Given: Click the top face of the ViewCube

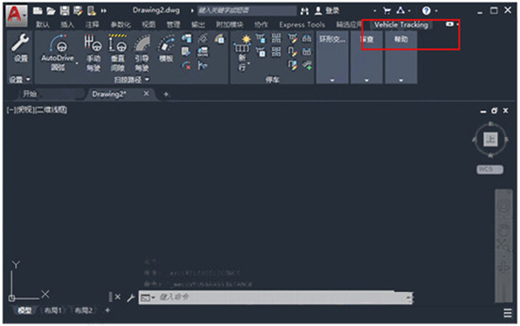Looking at the screenshot, I should pos(491,140).
